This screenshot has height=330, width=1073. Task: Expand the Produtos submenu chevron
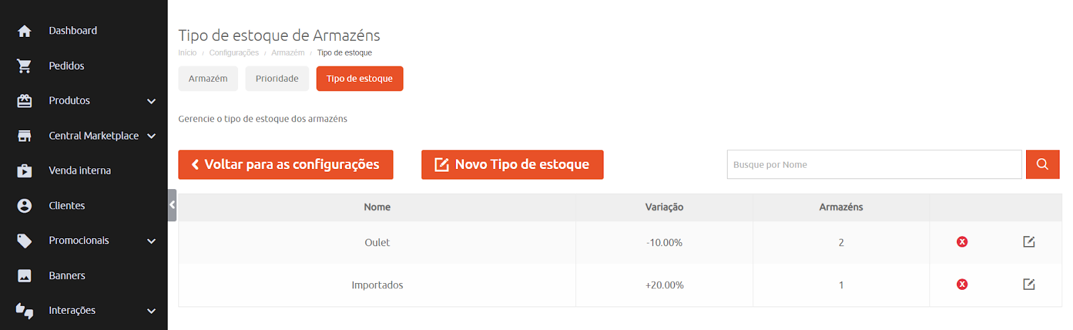152,101
